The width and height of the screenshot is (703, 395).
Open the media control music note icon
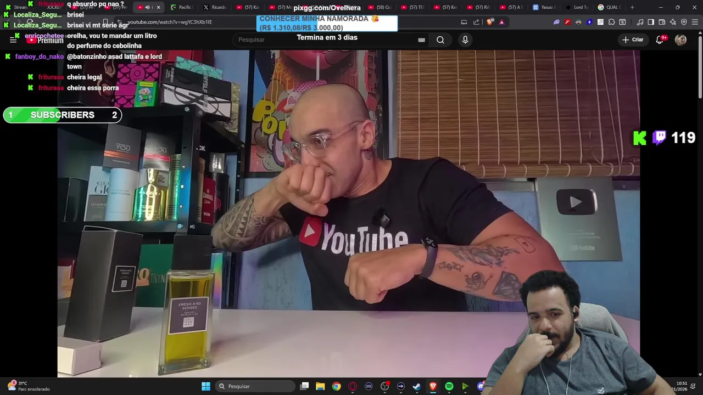click(640, 22)
